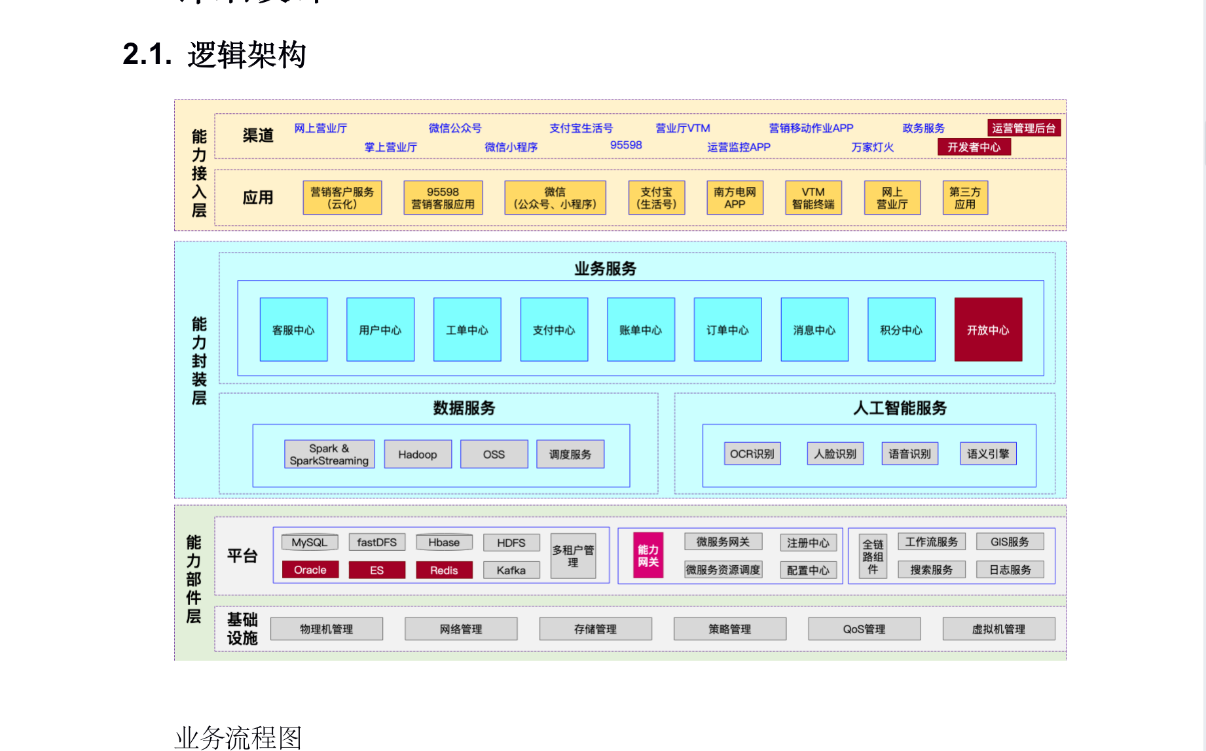Select the 网上营业厅 application box
This screenshot has width=1206, height=751.
point(892,198)
